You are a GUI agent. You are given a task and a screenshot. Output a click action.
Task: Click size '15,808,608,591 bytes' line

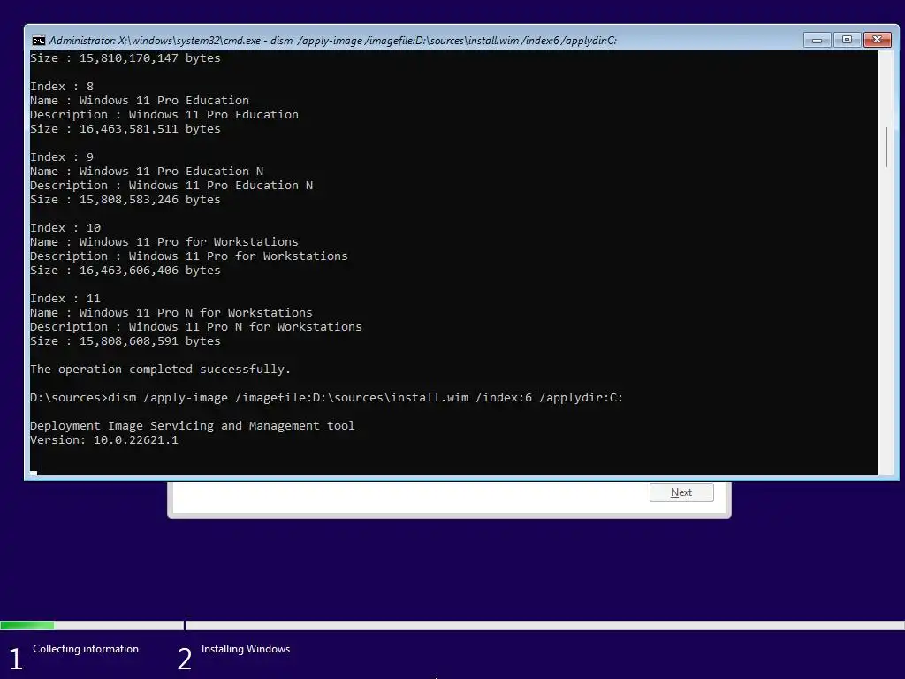(x=125, y=340)
